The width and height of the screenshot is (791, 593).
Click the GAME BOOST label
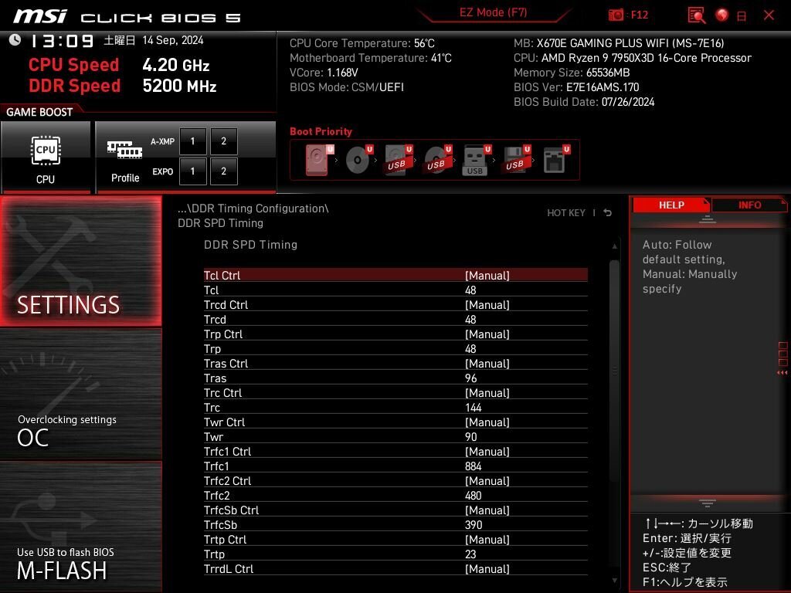click(39, 112)
